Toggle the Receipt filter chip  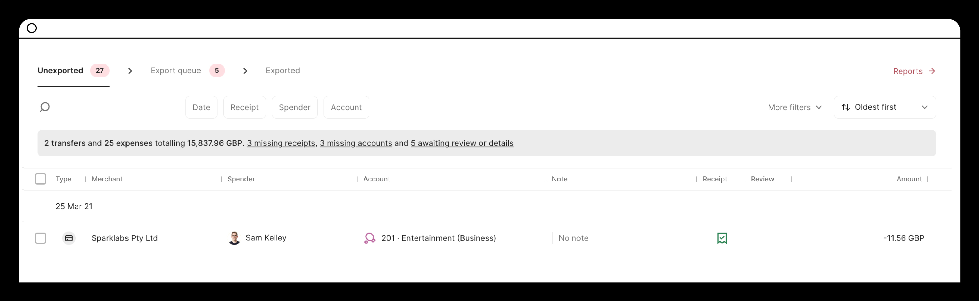(x=244, y=107)
